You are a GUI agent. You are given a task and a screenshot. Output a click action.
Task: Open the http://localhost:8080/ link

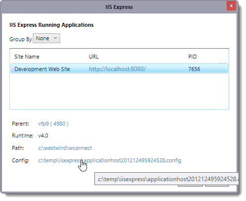(117, 69)
